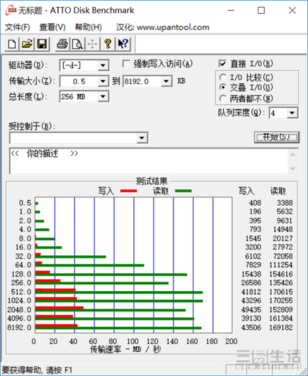Click the www.upantool.com link text

tap(173, 27)
